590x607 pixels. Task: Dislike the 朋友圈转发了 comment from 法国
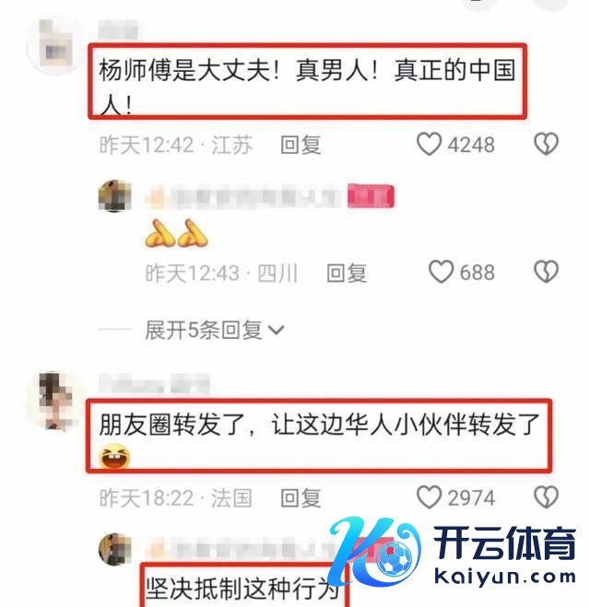[x=547, y=497]
